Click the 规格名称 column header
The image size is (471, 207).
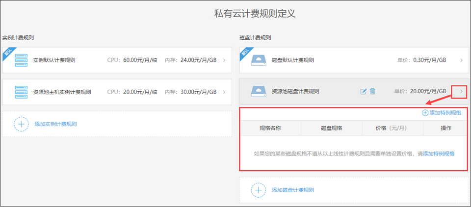click(x=270, y=128)
